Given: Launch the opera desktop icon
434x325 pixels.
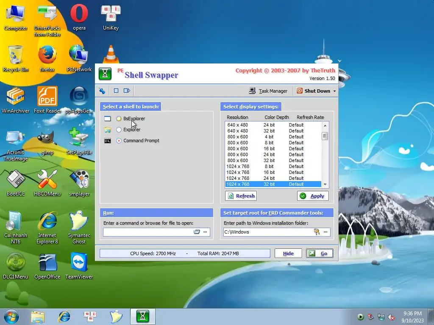Looking at the screenshot, I should [79, 17].
